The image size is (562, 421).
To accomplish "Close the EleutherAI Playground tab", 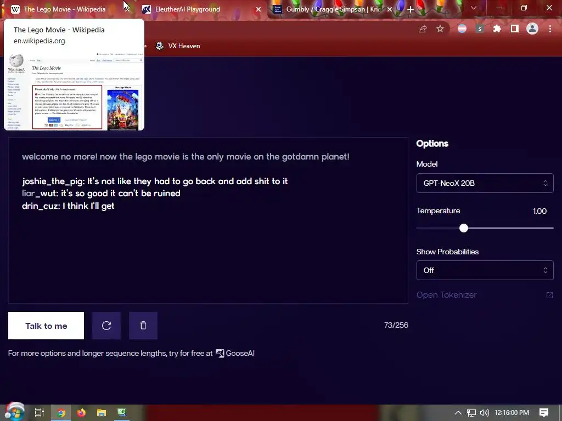I will 258,9.
